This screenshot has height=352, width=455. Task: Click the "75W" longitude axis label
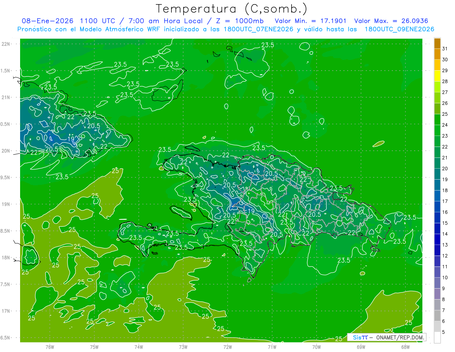click(94, 347)
